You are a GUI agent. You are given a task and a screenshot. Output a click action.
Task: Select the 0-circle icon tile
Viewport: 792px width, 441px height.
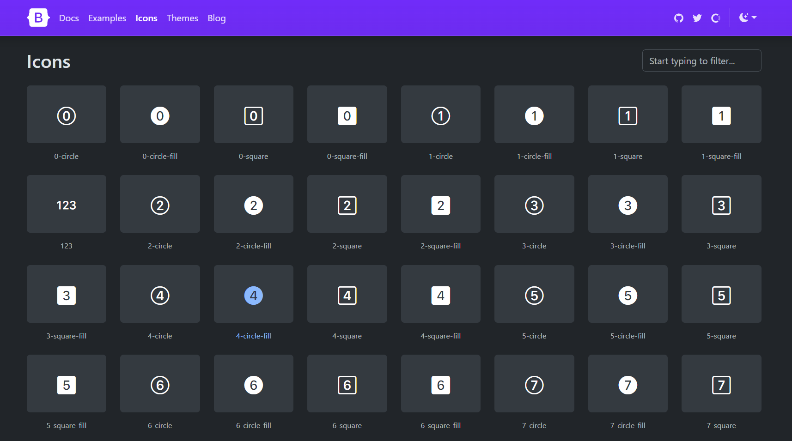tap(66, 114)
